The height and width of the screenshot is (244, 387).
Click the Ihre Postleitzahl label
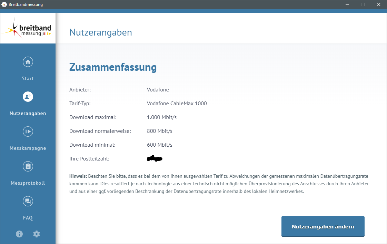(89, 159)
